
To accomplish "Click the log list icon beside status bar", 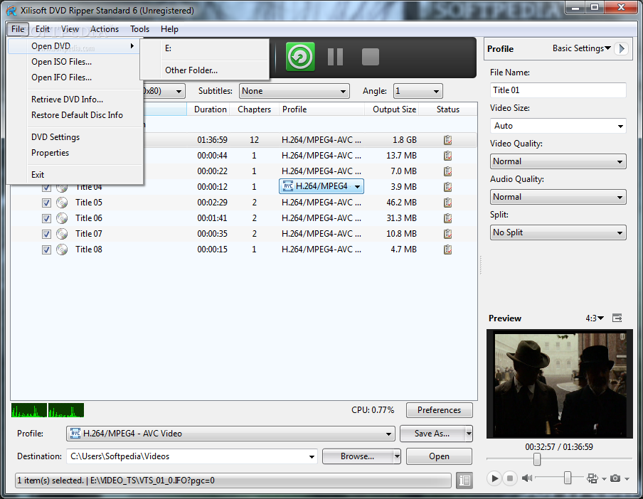I will pyautogui.click(x=464, y=480).
